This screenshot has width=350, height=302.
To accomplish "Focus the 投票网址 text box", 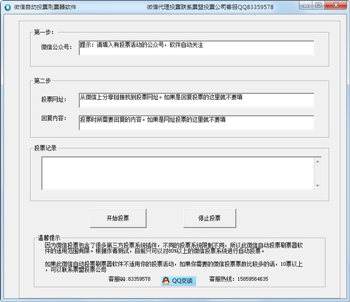I will (197, 100).
